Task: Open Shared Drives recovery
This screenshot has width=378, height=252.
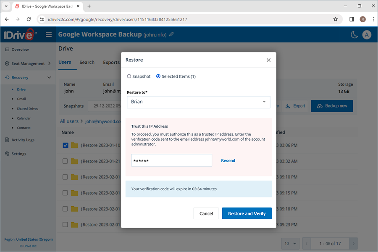Action: coord(27,109)
